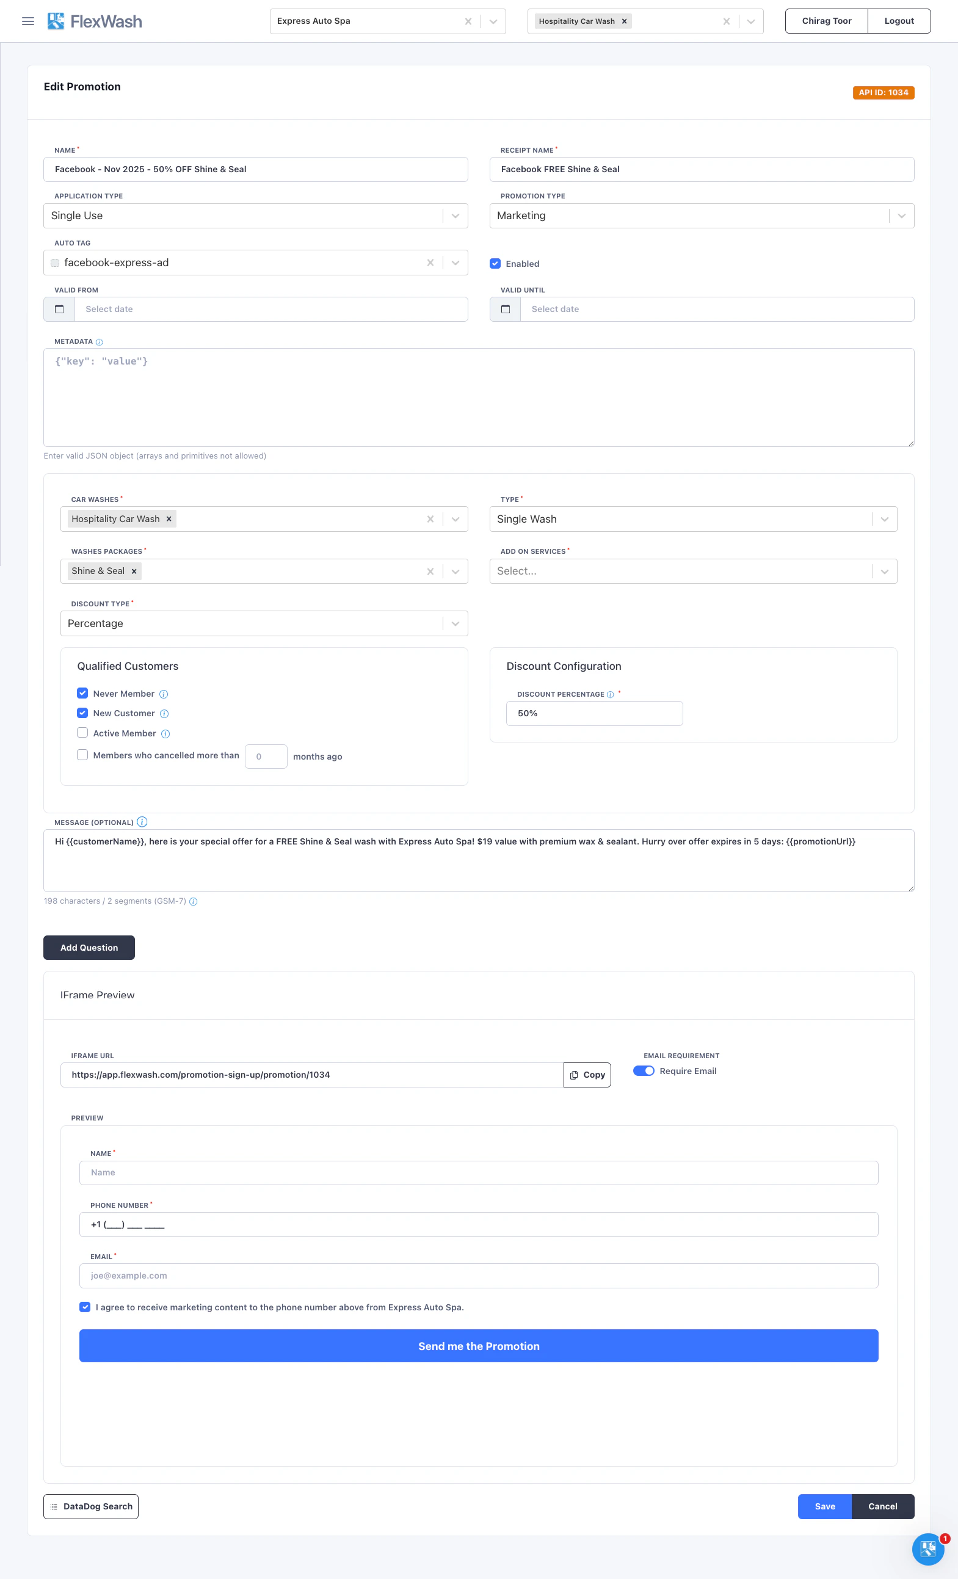The image size is (958, 1579).
Task: Click the Logout button
Action: click(x=899, y=21)
